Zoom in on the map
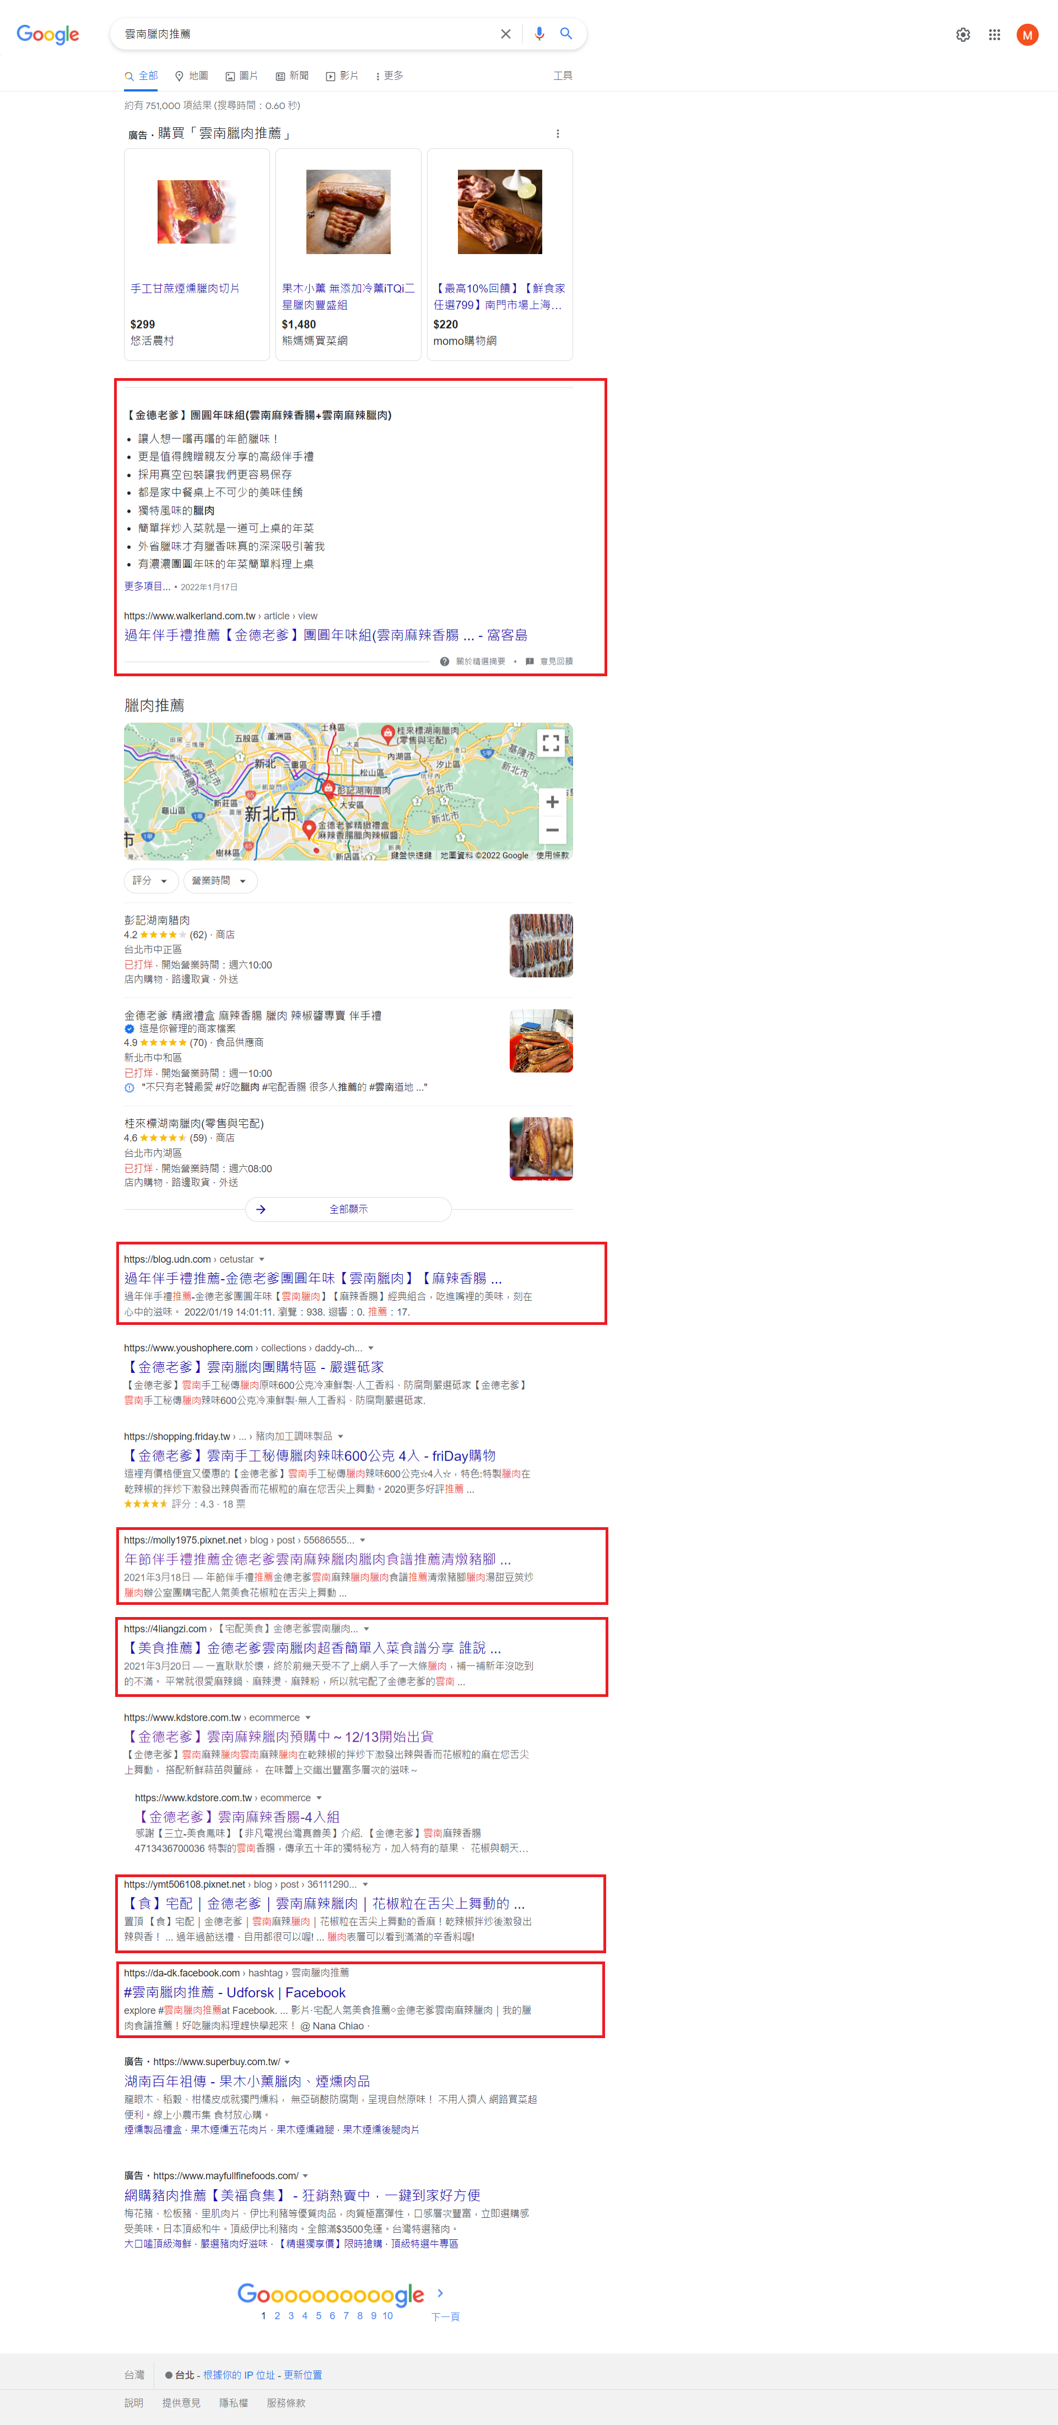 point(552,801)
